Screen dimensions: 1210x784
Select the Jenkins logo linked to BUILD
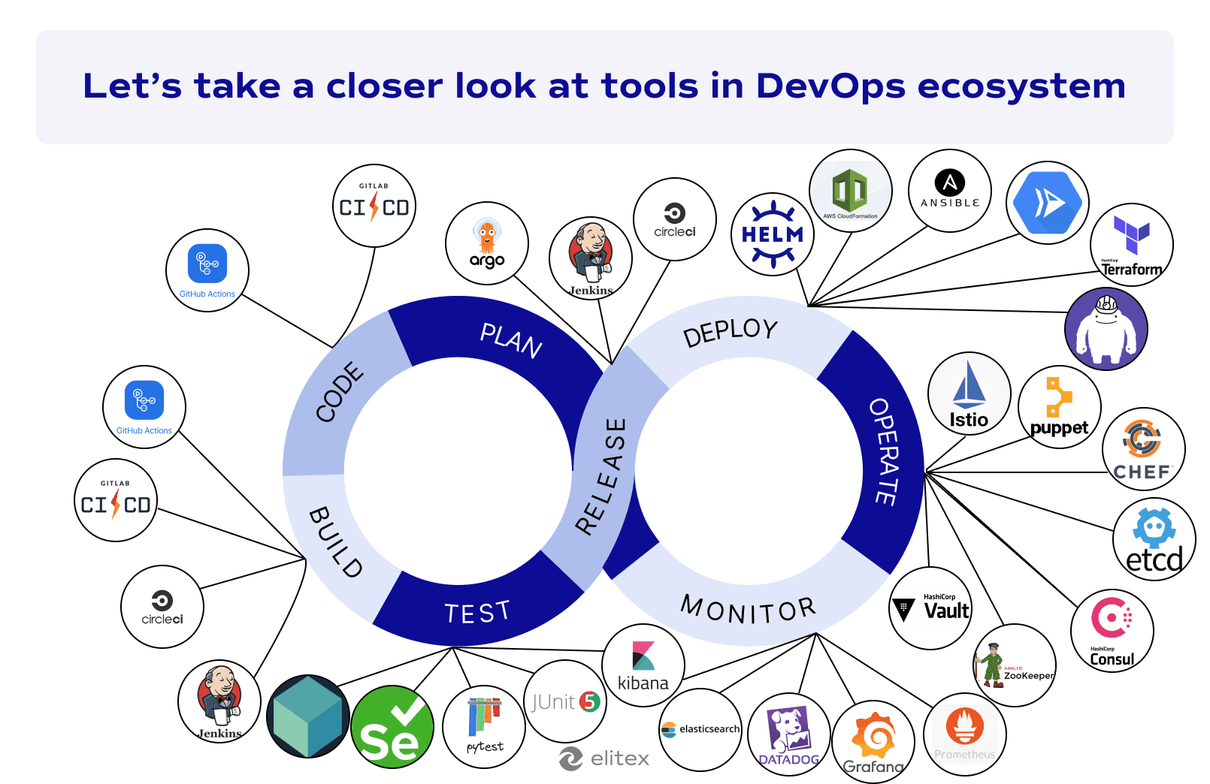219,701
